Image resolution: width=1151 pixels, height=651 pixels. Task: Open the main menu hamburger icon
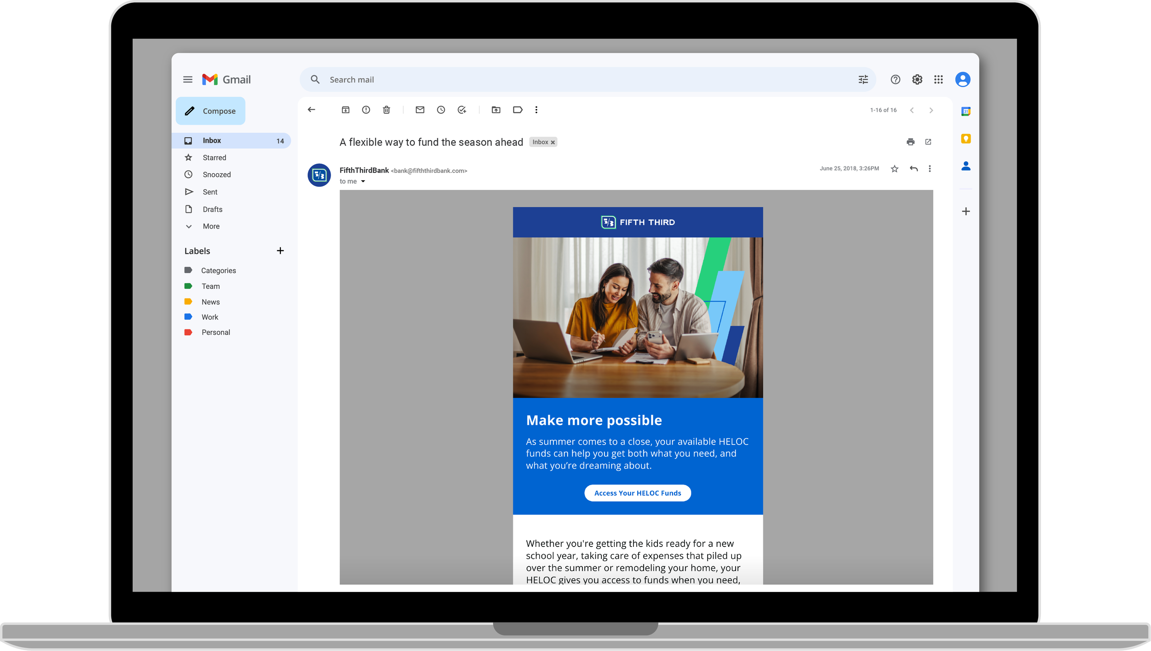click(x=187, y=80)
